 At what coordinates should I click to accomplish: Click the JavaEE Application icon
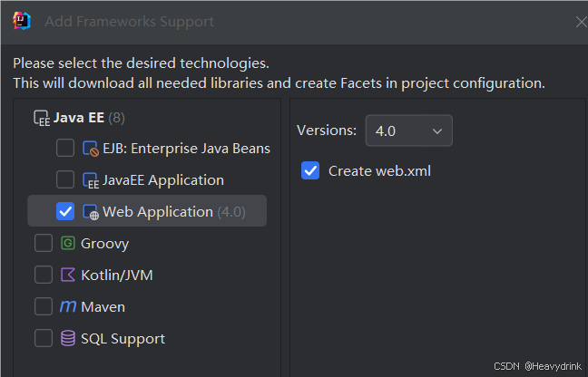(x=91, y=180)
